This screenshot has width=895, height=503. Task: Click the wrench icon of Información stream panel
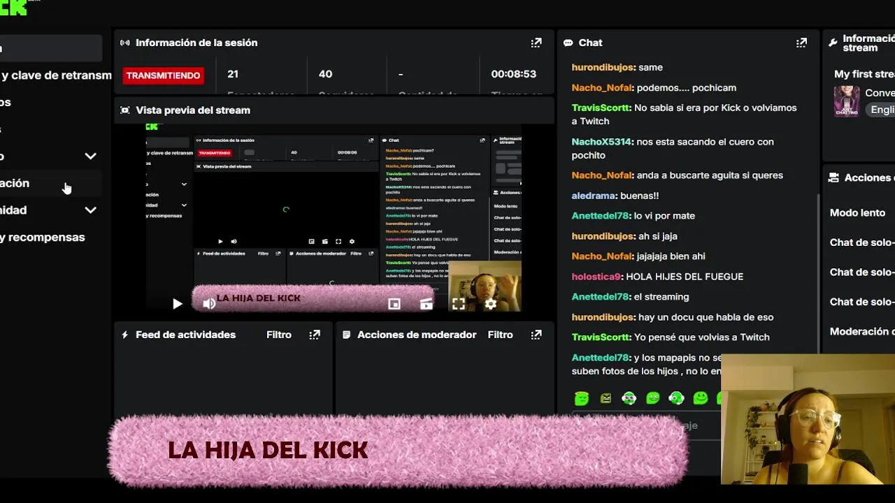(833, 43)
